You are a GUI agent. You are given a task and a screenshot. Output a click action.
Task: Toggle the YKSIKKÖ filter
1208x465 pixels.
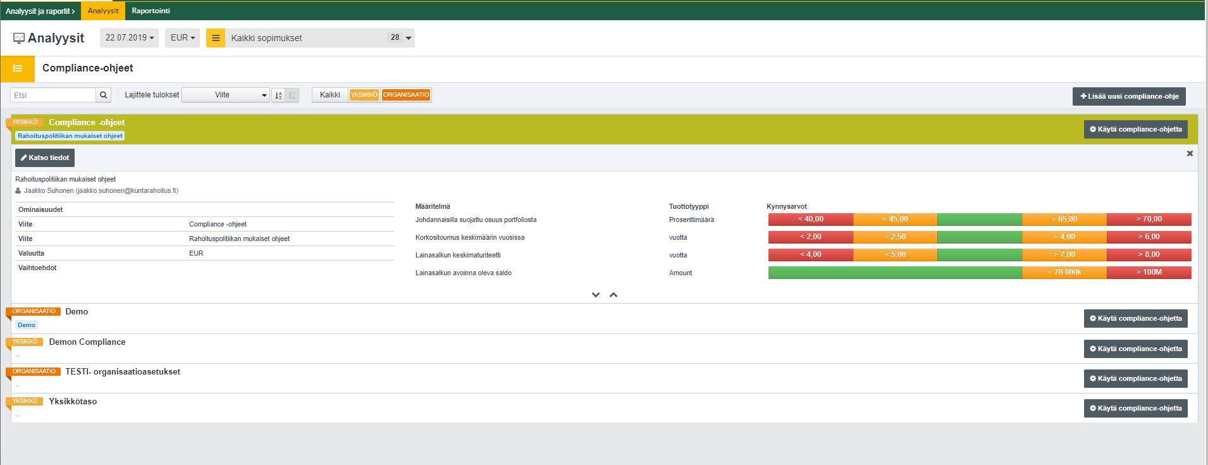pyautogui.click(x=364, y=95)
